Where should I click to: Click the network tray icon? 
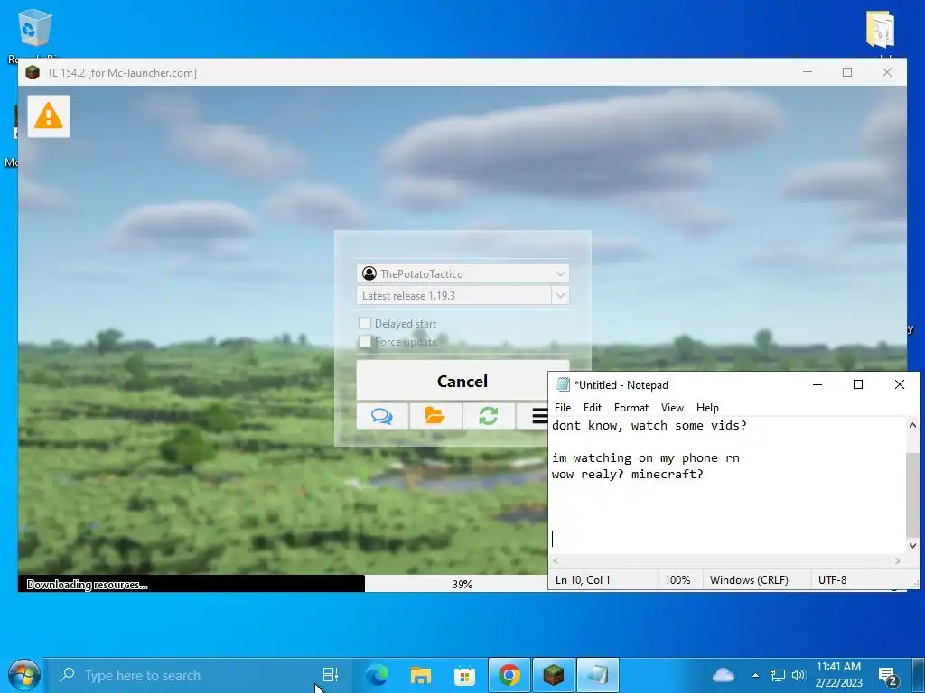778,675
